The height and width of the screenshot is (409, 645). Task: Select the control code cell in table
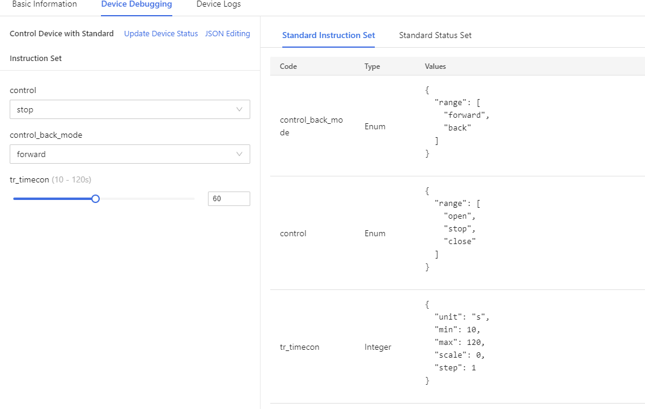coord(293,233)
